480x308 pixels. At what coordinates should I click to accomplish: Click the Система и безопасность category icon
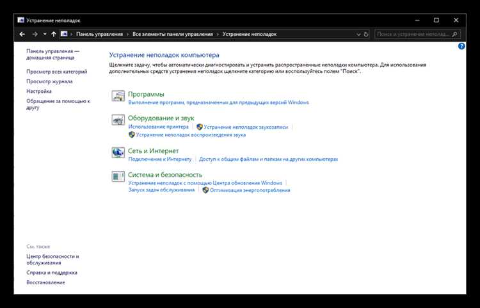pyautogui.click(x=118, y=176)
